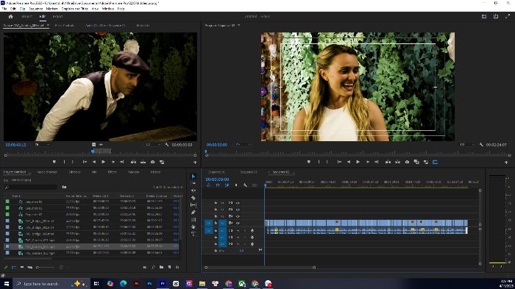515x289 pixels.
Task: Open the Source panel menu
Action: 48,25
